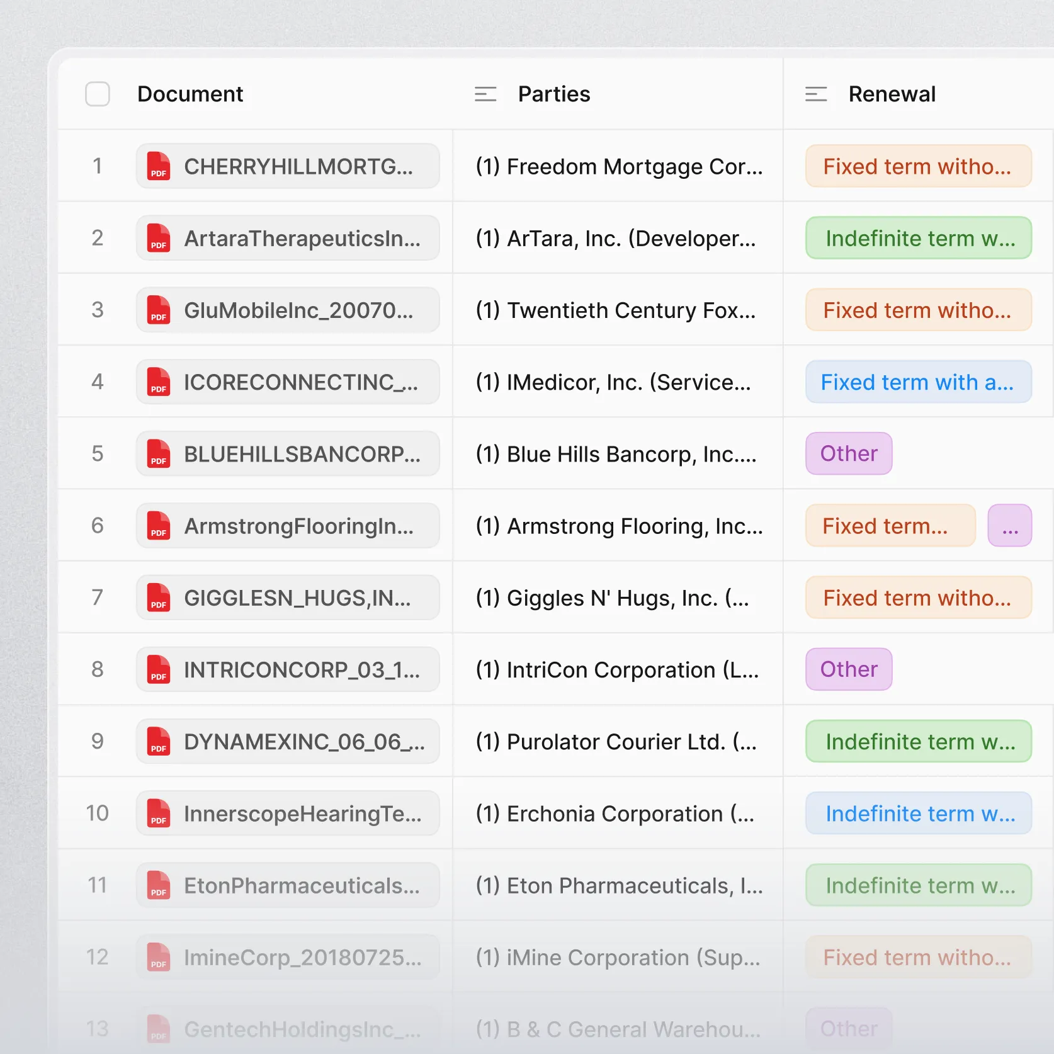Image resolution: width=1054 pixels, height=1054 pixels.
Task: Click the orange Fixed term tag in CHERRYHILLMORTG row
Action: point(919,166)
